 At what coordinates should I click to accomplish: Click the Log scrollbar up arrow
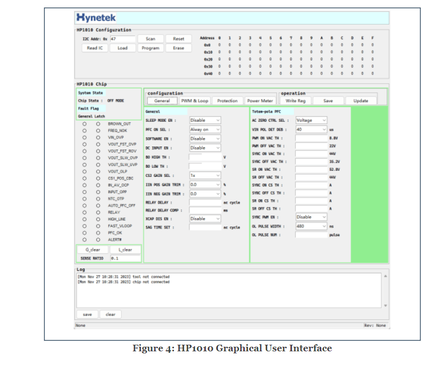tap(386, 276)
